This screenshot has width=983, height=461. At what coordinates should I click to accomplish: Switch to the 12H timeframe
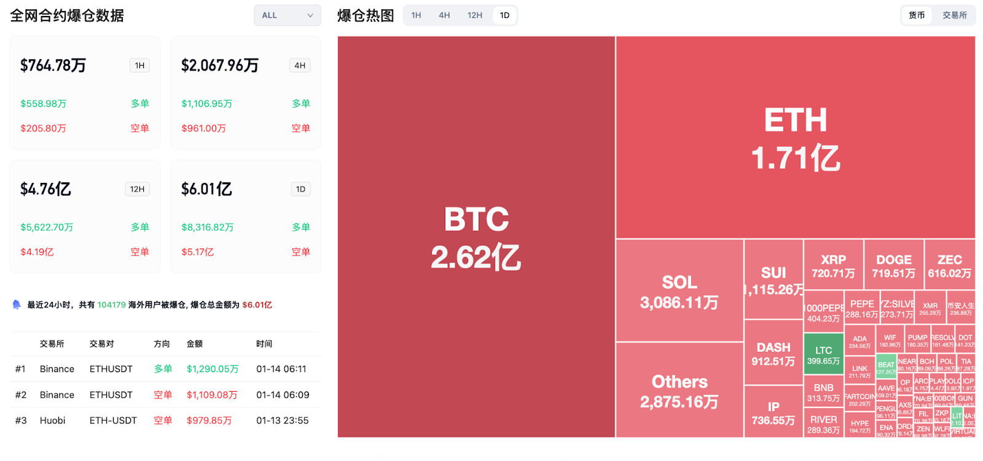point(474,15)
